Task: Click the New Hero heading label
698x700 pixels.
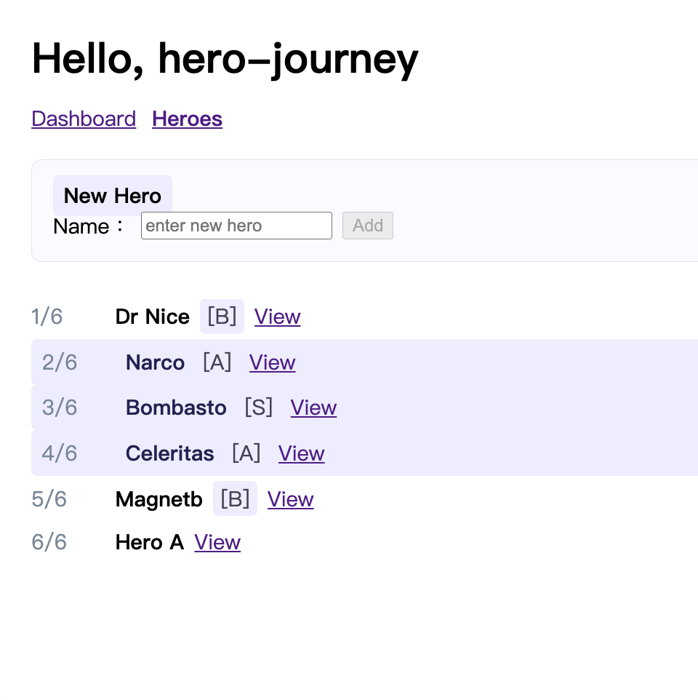Action: pyautogui.click(x=113, y=196)
